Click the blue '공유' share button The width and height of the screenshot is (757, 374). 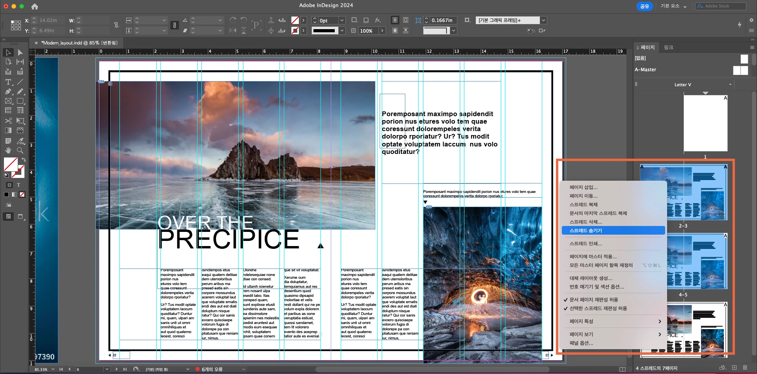pos(644,6)
